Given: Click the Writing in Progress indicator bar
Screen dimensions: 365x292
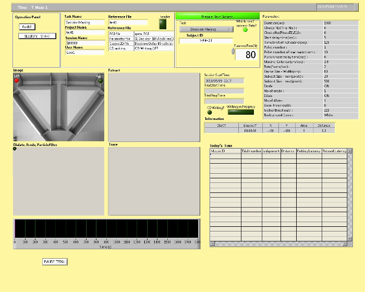Looking at the screenshot, I should pos(241,112).
